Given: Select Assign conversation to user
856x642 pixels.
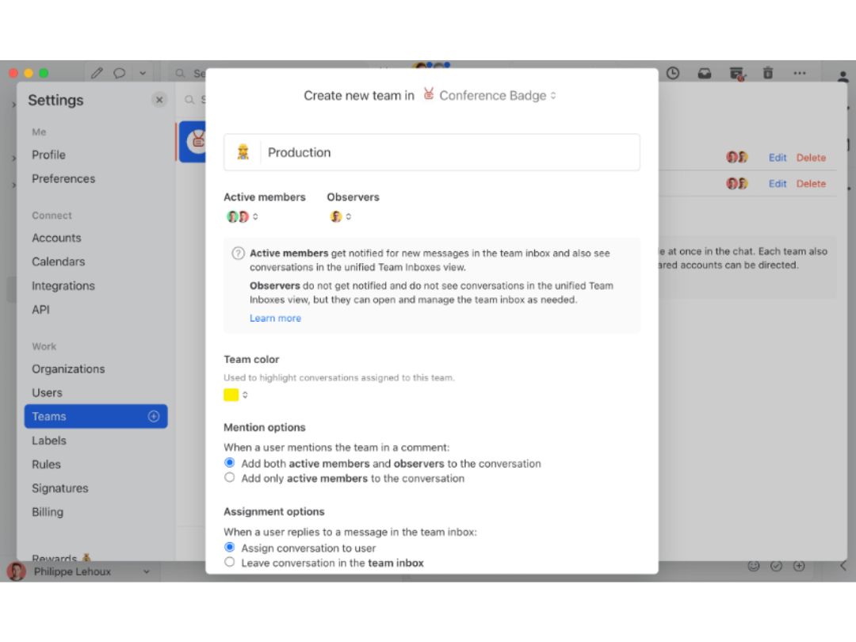Looking at the screenshot, I should [229, 547].
